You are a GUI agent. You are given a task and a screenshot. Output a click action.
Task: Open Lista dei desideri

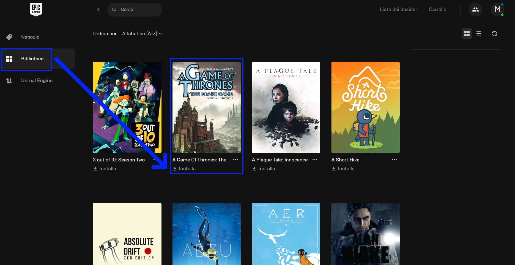399,9
